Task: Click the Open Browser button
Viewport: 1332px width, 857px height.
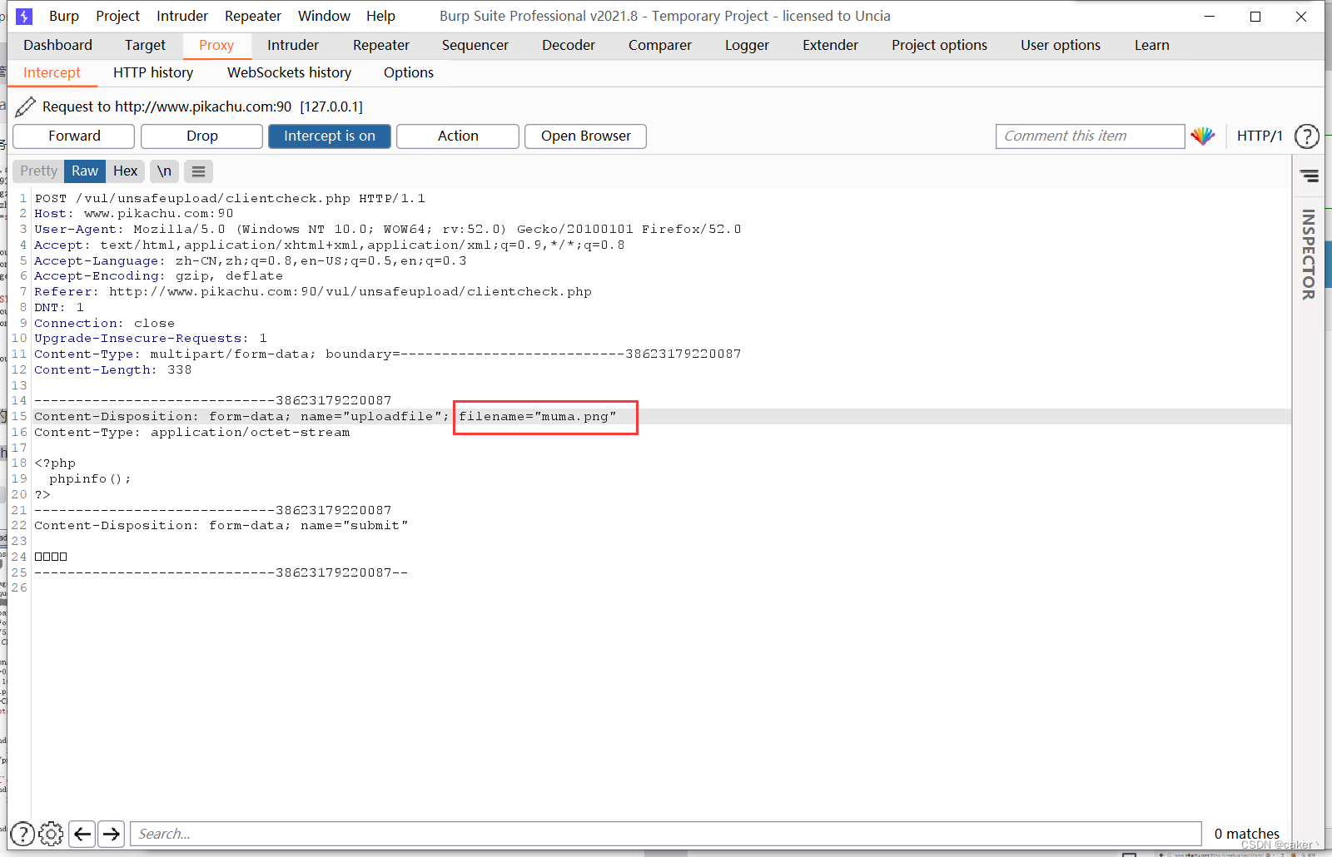Action: click(586, 136)
